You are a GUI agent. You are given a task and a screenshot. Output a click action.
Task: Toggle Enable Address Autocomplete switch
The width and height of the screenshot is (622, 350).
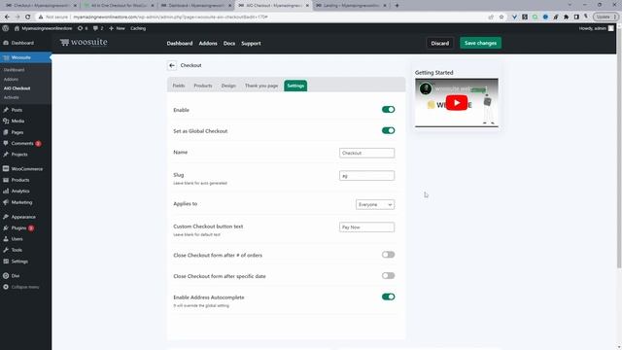click(388, 297)
